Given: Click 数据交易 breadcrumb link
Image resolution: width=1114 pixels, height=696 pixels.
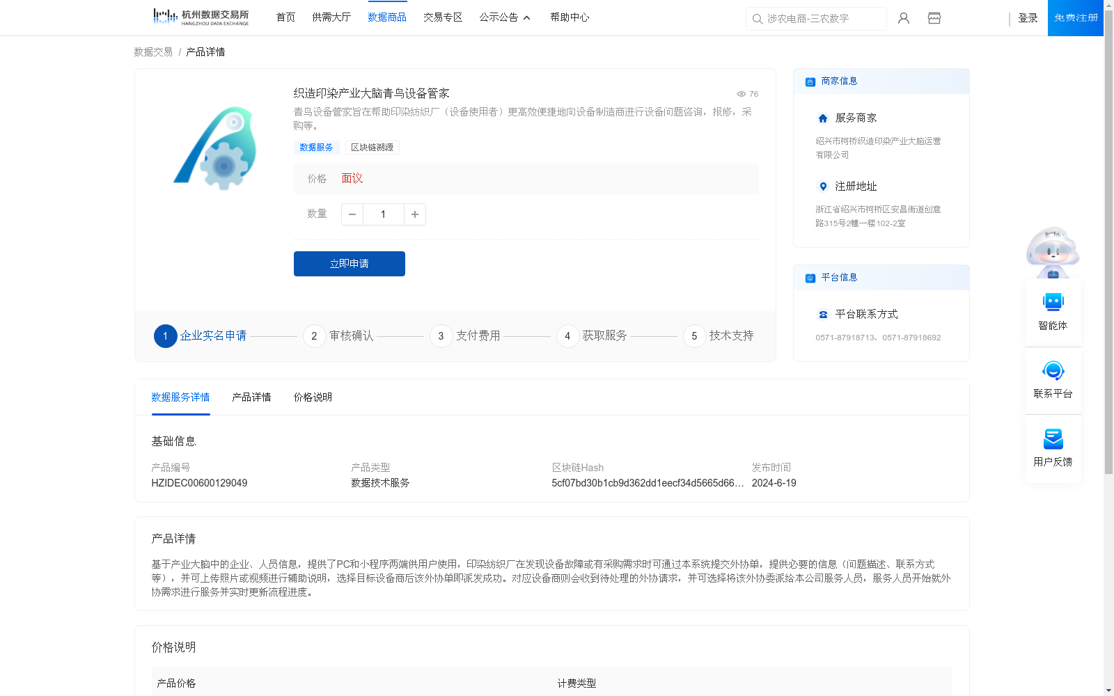Looking at the screenshot, I should click(x=153, y=52).
